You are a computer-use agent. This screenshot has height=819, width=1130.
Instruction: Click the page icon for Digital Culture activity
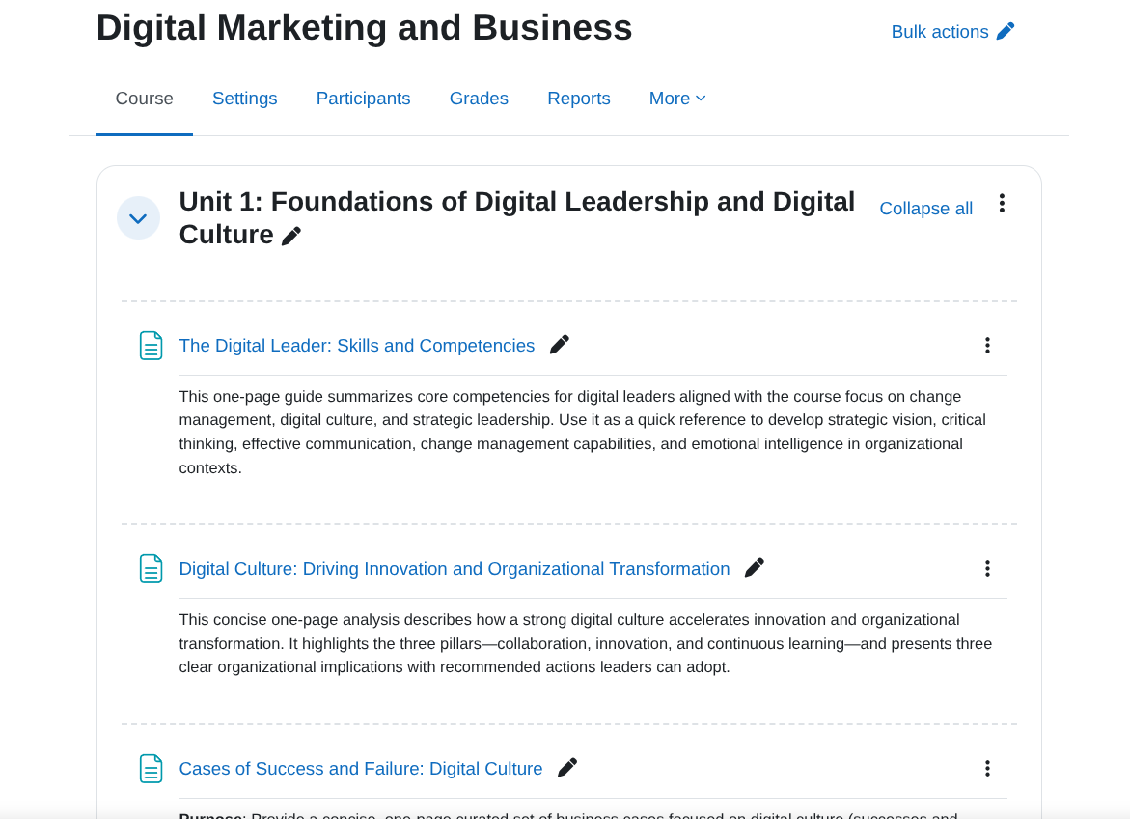tap(151, 569)
